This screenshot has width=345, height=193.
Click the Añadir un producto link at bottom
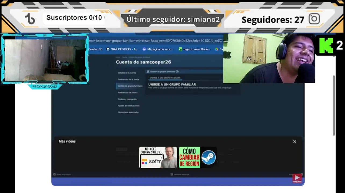tap(62, 175)
